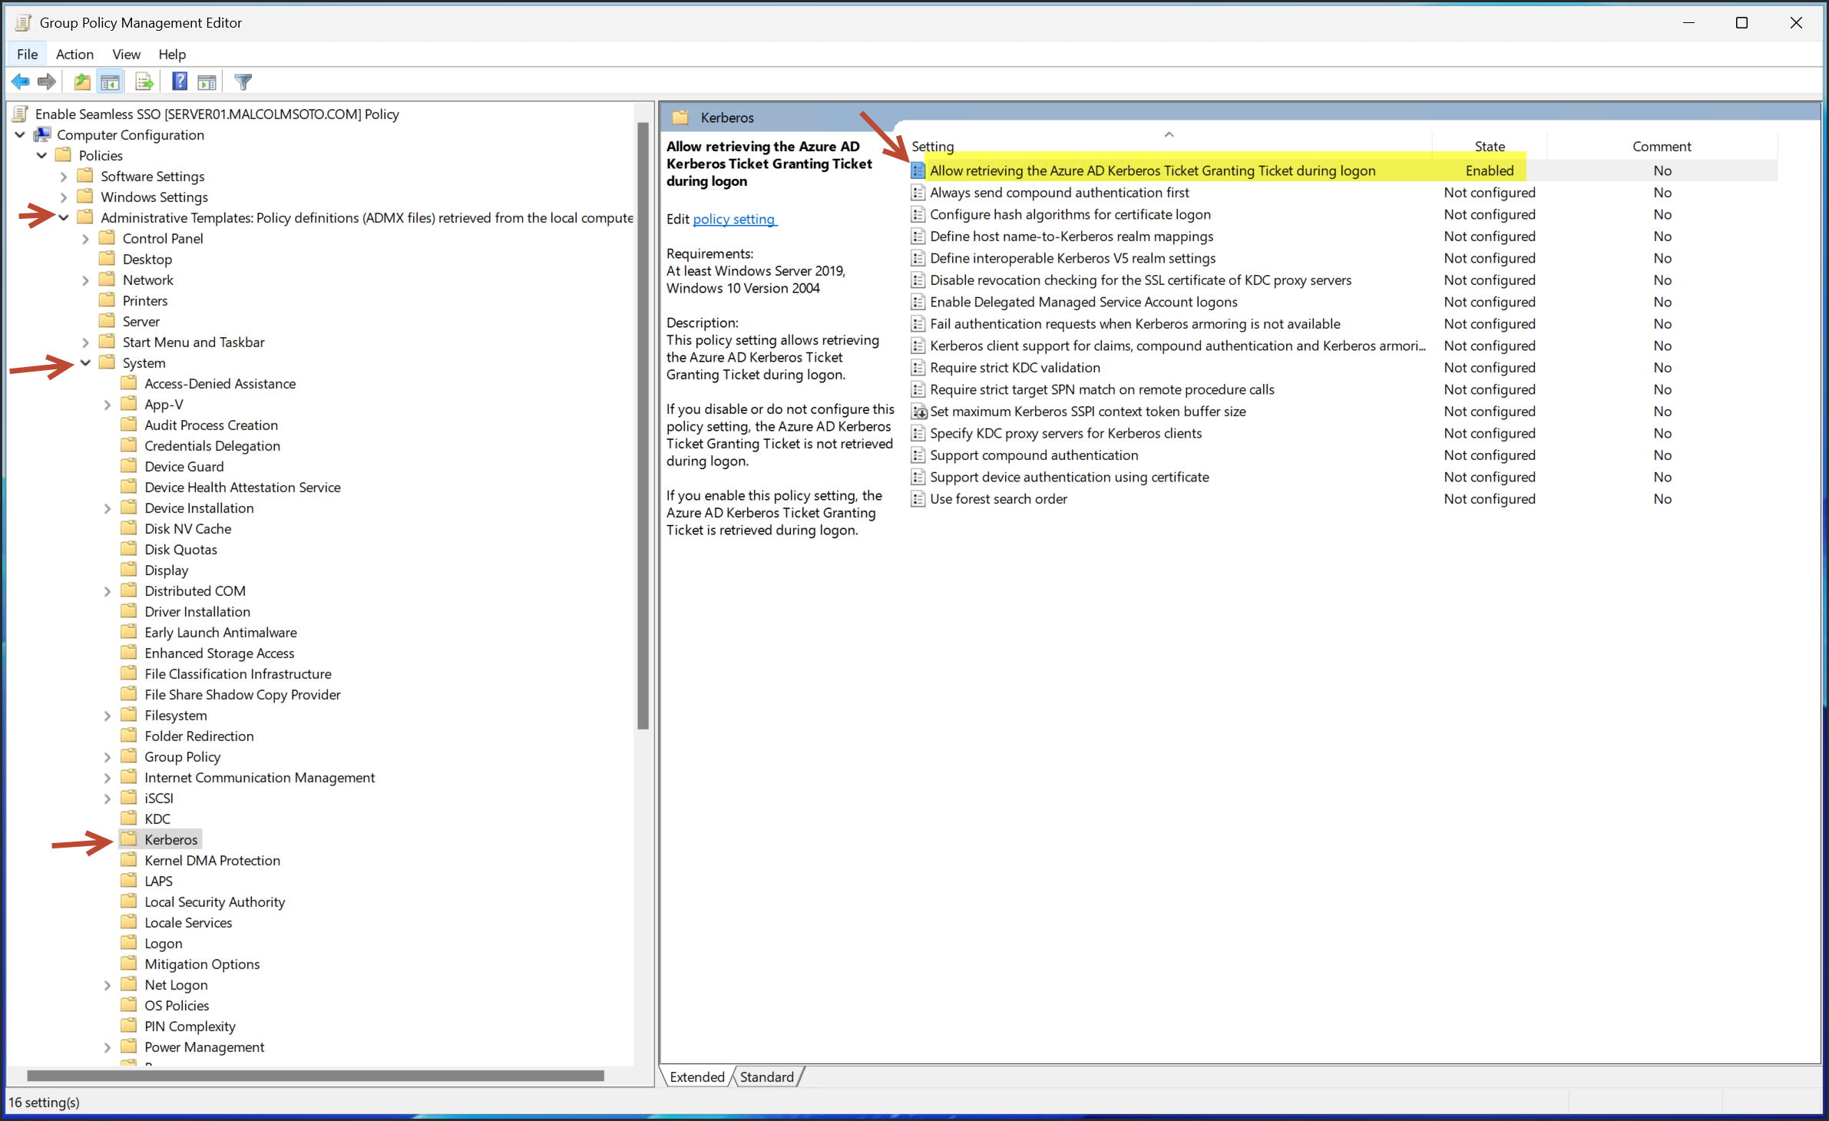The image size is (1829, 1121).
Task: Expand the Windows Settings node
Action: pos(64,197)
